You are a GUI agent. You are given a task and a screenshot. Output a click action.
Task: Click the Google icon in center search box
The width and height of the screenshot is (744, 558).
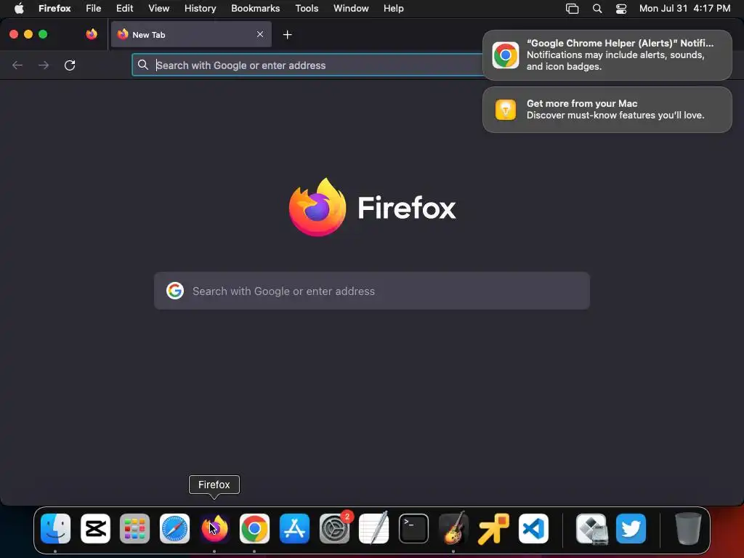tap(175, 291)
